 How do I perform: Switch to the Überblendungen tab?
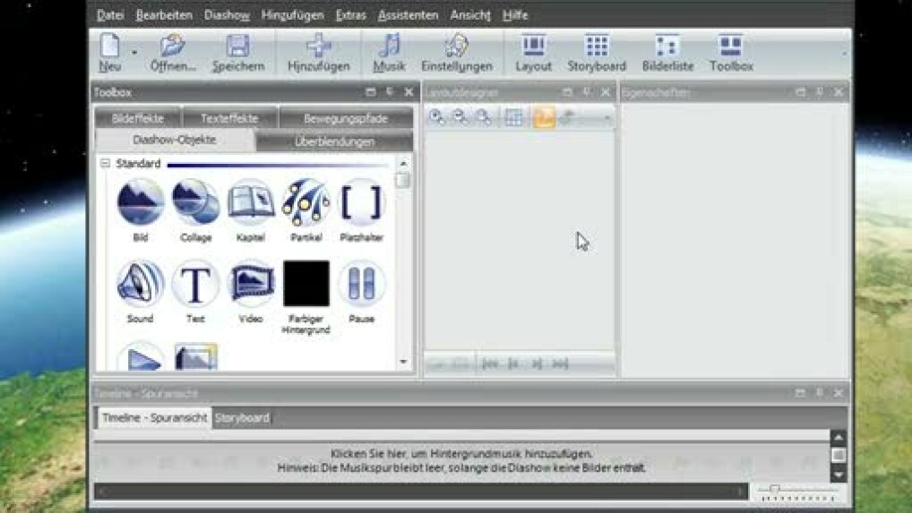pyautogui.click(x=334, y=141)
